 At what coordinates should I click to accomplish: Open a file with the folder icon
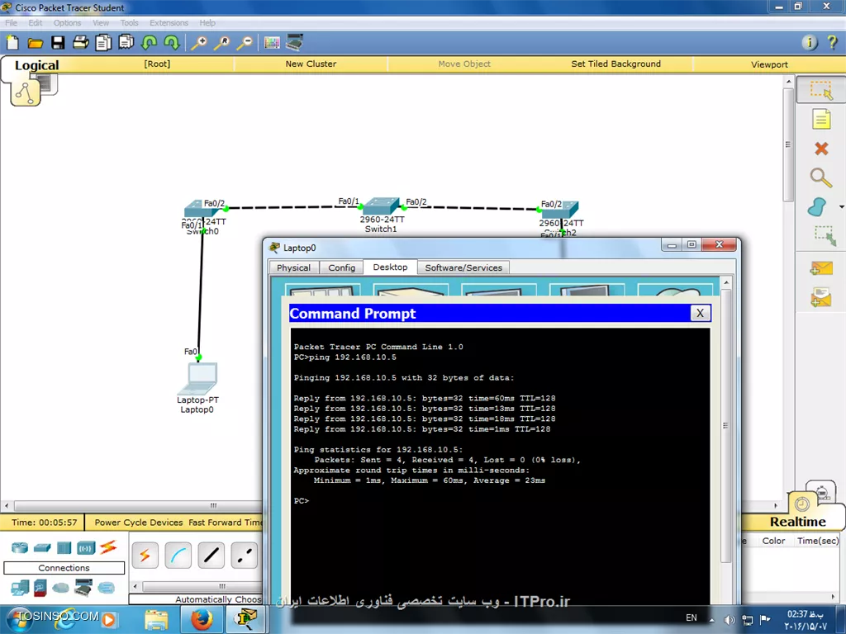pos(35,43)
